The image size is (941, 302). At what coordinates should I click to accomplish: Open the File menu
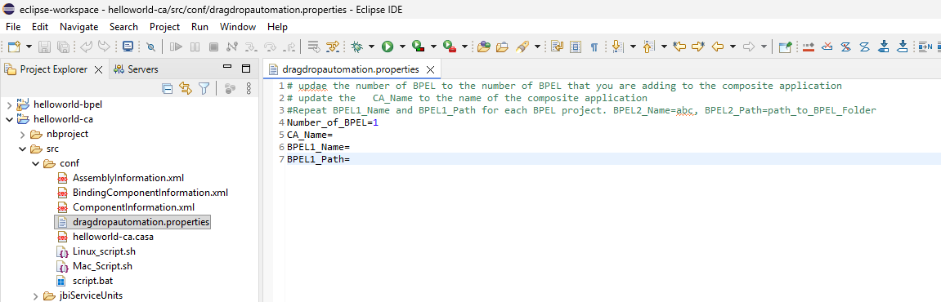13,27
